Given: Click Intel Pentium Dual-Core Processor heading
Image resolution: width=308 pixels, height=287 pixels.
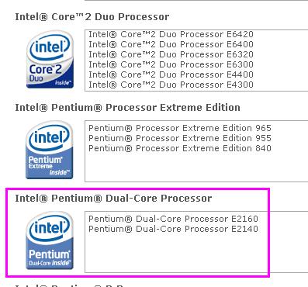Looking at the screenshot, I should [x=113, y=199].
